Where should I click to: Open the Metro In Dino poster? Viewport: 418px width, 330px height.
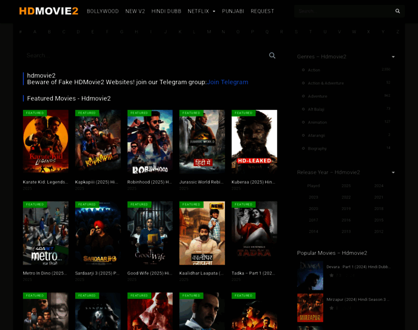point(46,233)
